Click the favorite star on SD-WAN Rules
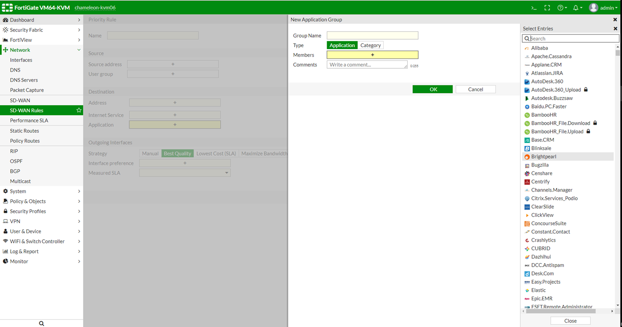The image size is (622, 327). (79, 110)
